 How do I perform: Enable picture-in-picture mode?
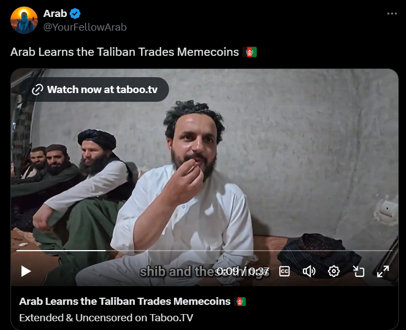359,271
